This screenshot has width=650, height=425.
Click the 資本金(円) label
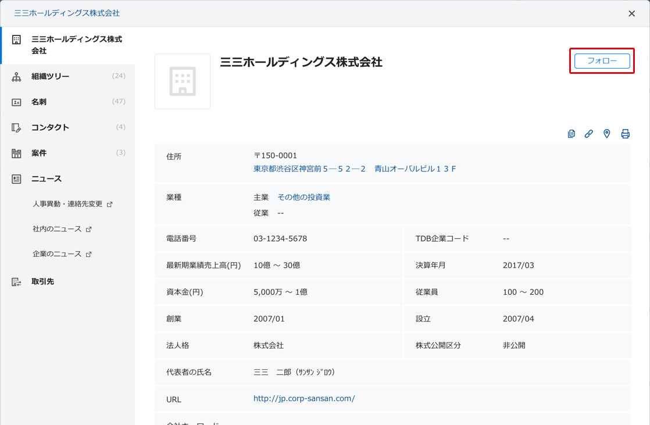(x=184, y=292)
